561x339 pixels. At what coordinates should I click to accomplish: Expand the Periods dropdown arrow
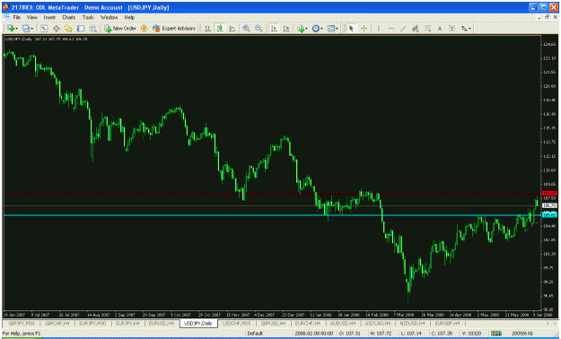coord(321,29)
